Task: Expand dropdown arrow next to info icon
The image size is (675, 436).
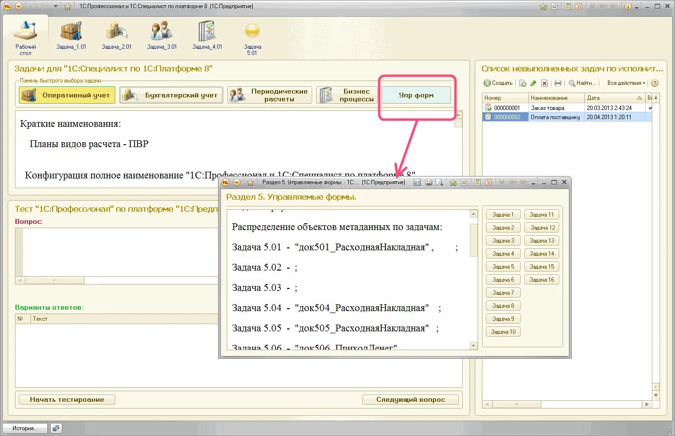Action: 637,7
